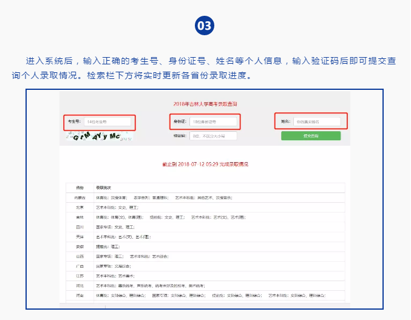Select the 内蒙古 row in the table
Viewport: 411px width, 320px height.
tap(80, 197)
